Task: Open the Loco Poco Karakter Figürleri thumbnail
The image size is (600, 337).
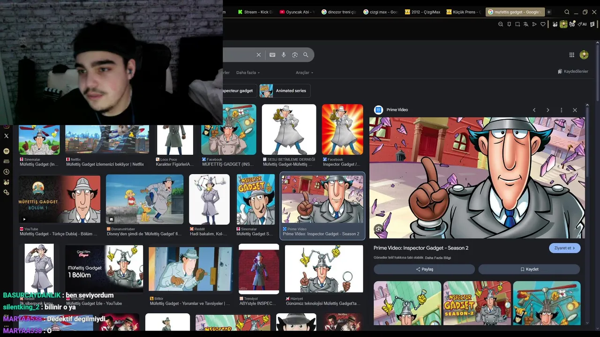Action: pos(175,140)
